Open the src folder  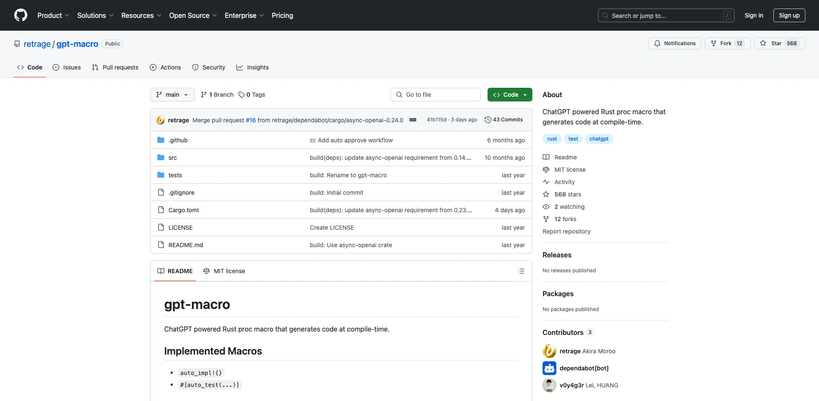click(x=172, y=158)
